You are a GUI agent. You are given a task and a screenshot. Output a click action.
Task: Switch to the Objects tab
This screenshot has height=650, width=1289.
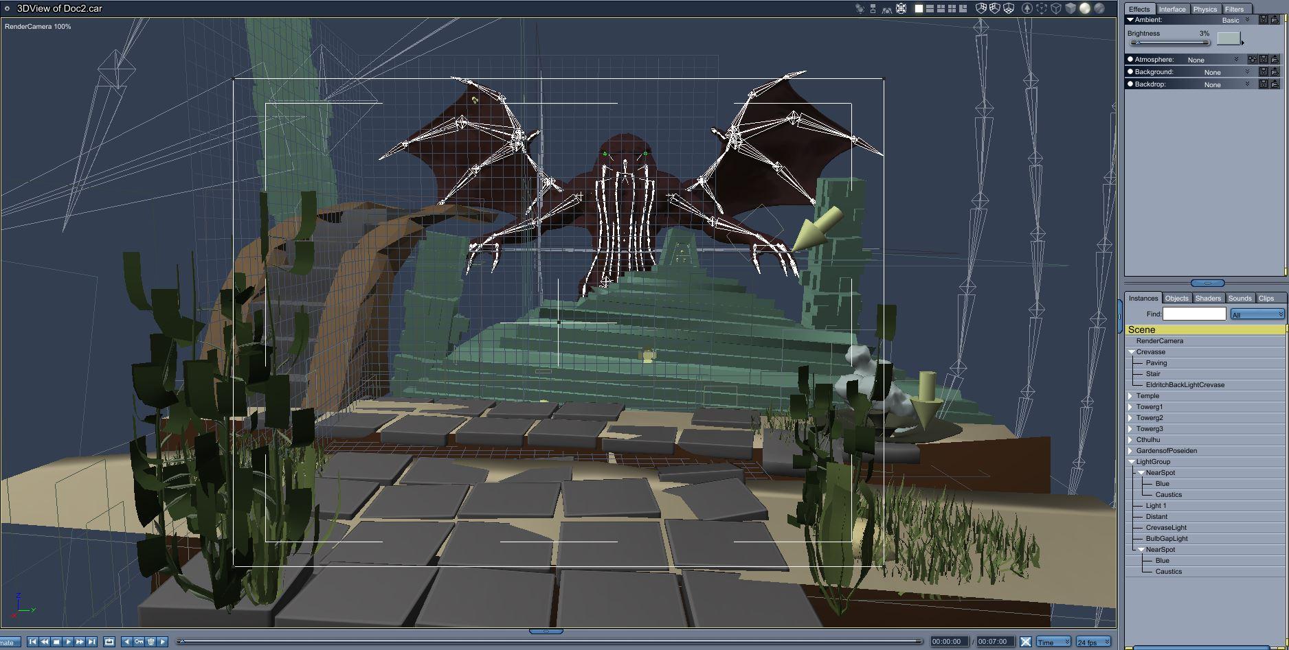click(1177, 298)
